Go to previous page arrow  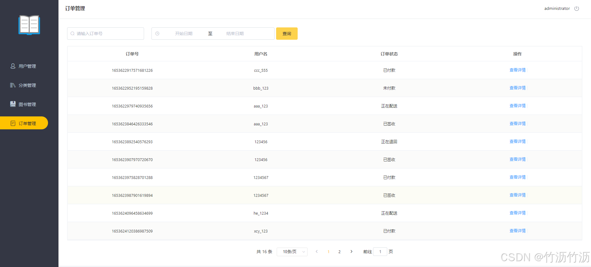(x=317, y=252)
